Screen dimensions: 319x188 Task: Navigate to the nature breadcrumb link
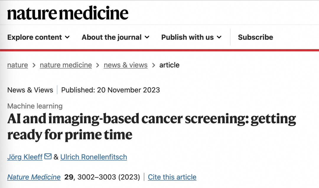tap(17, 65)
